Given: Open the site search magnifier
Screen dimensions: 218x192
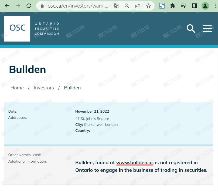Looking at the screenshot, I should (191, 28).
